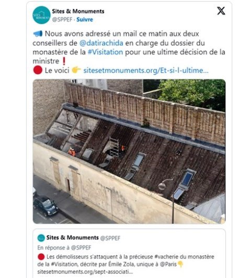Image resolution: width=251 pixels, height=278 pixels.
Task: Click the X logo icon
Action: click(221, 11)
